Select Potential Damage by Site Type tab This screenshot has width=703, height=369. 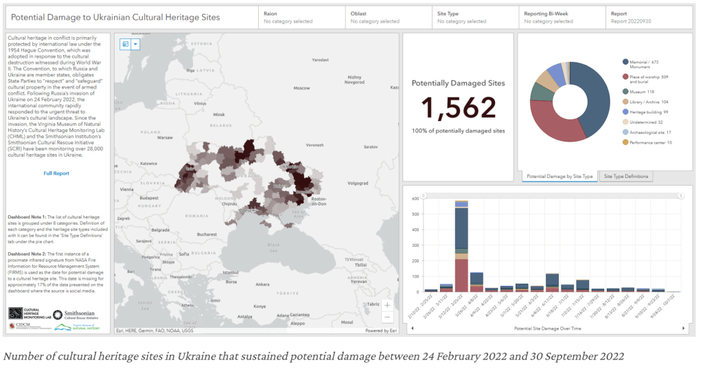pyautogui.click(x=559, y=177)
